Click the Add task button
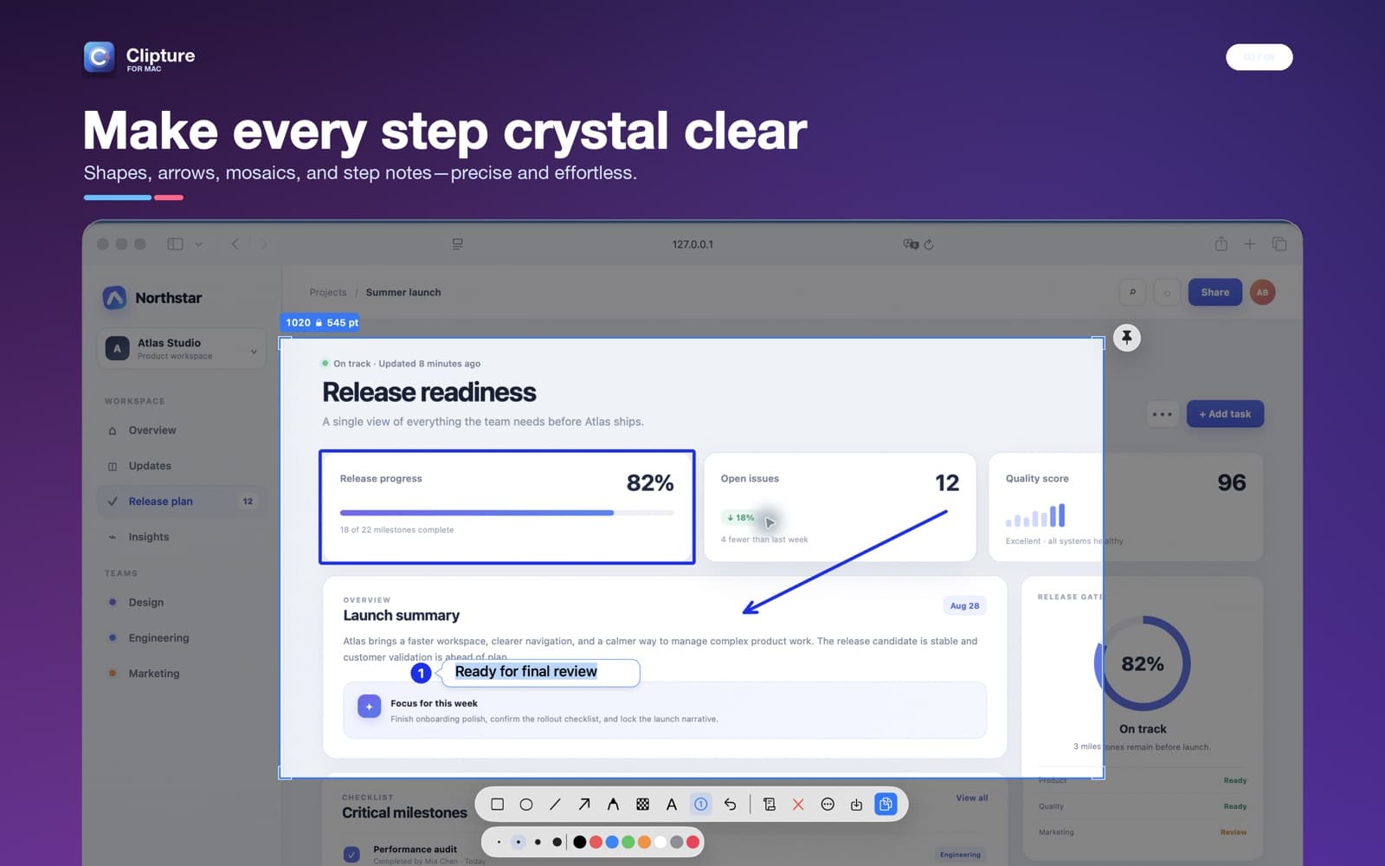The height and width of the screenshot is (866, 1385). coord(1225,414)
